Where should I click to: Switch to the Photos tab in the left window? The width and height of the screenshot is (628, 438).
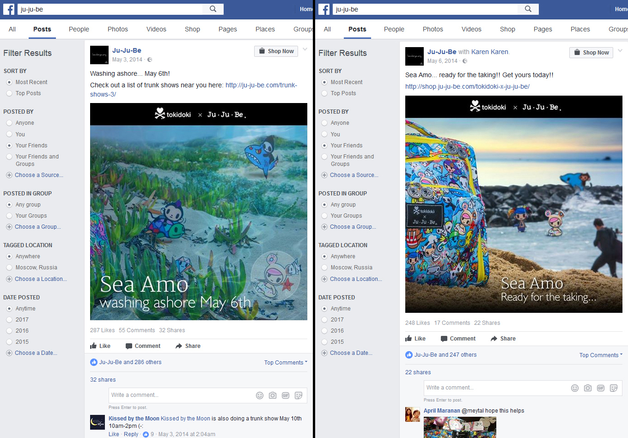pyautogui.click(x=118, y=29)
